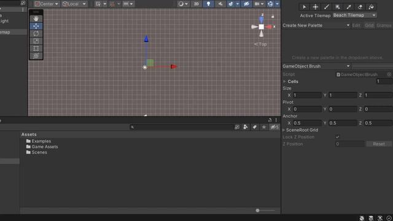Click the Pivot Y value field
This screenshot has height=221, width=393.
pos(343,109)
